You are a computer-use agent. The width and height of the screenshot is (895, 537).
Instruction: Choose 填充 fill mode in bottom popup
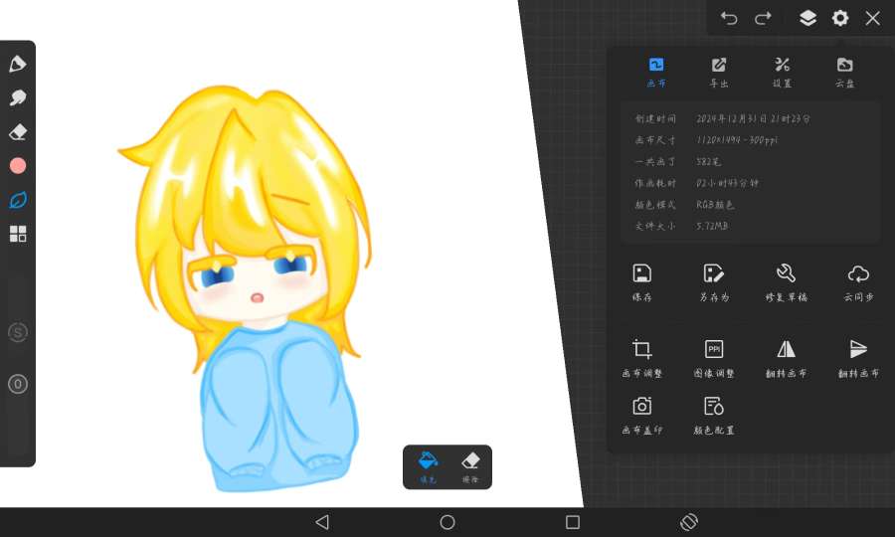(428, 466)
